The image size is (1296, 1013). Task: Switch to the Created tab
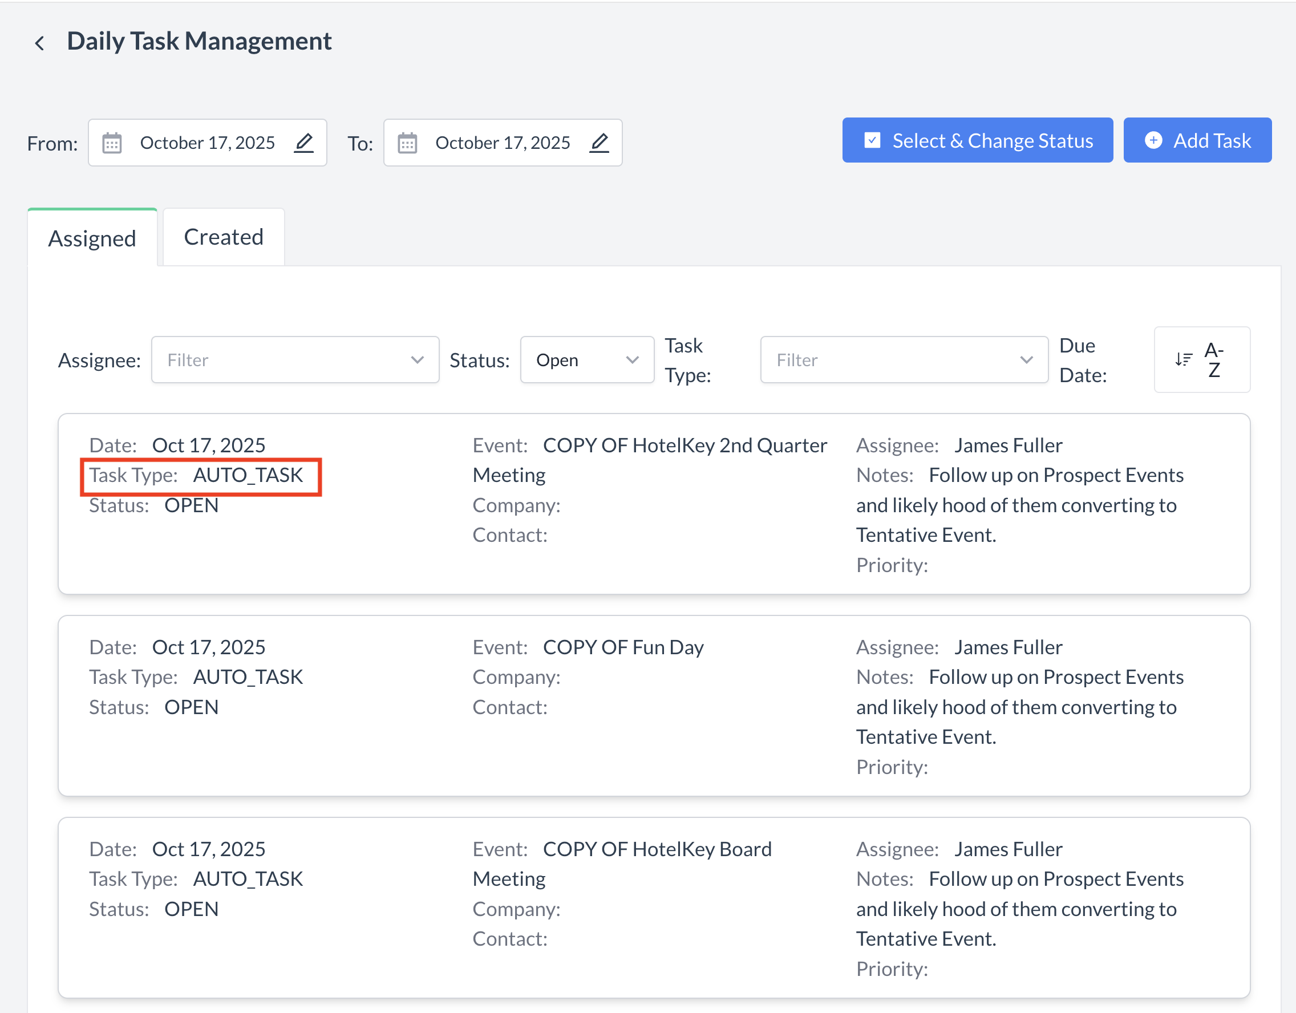click(x=223, y=237)
